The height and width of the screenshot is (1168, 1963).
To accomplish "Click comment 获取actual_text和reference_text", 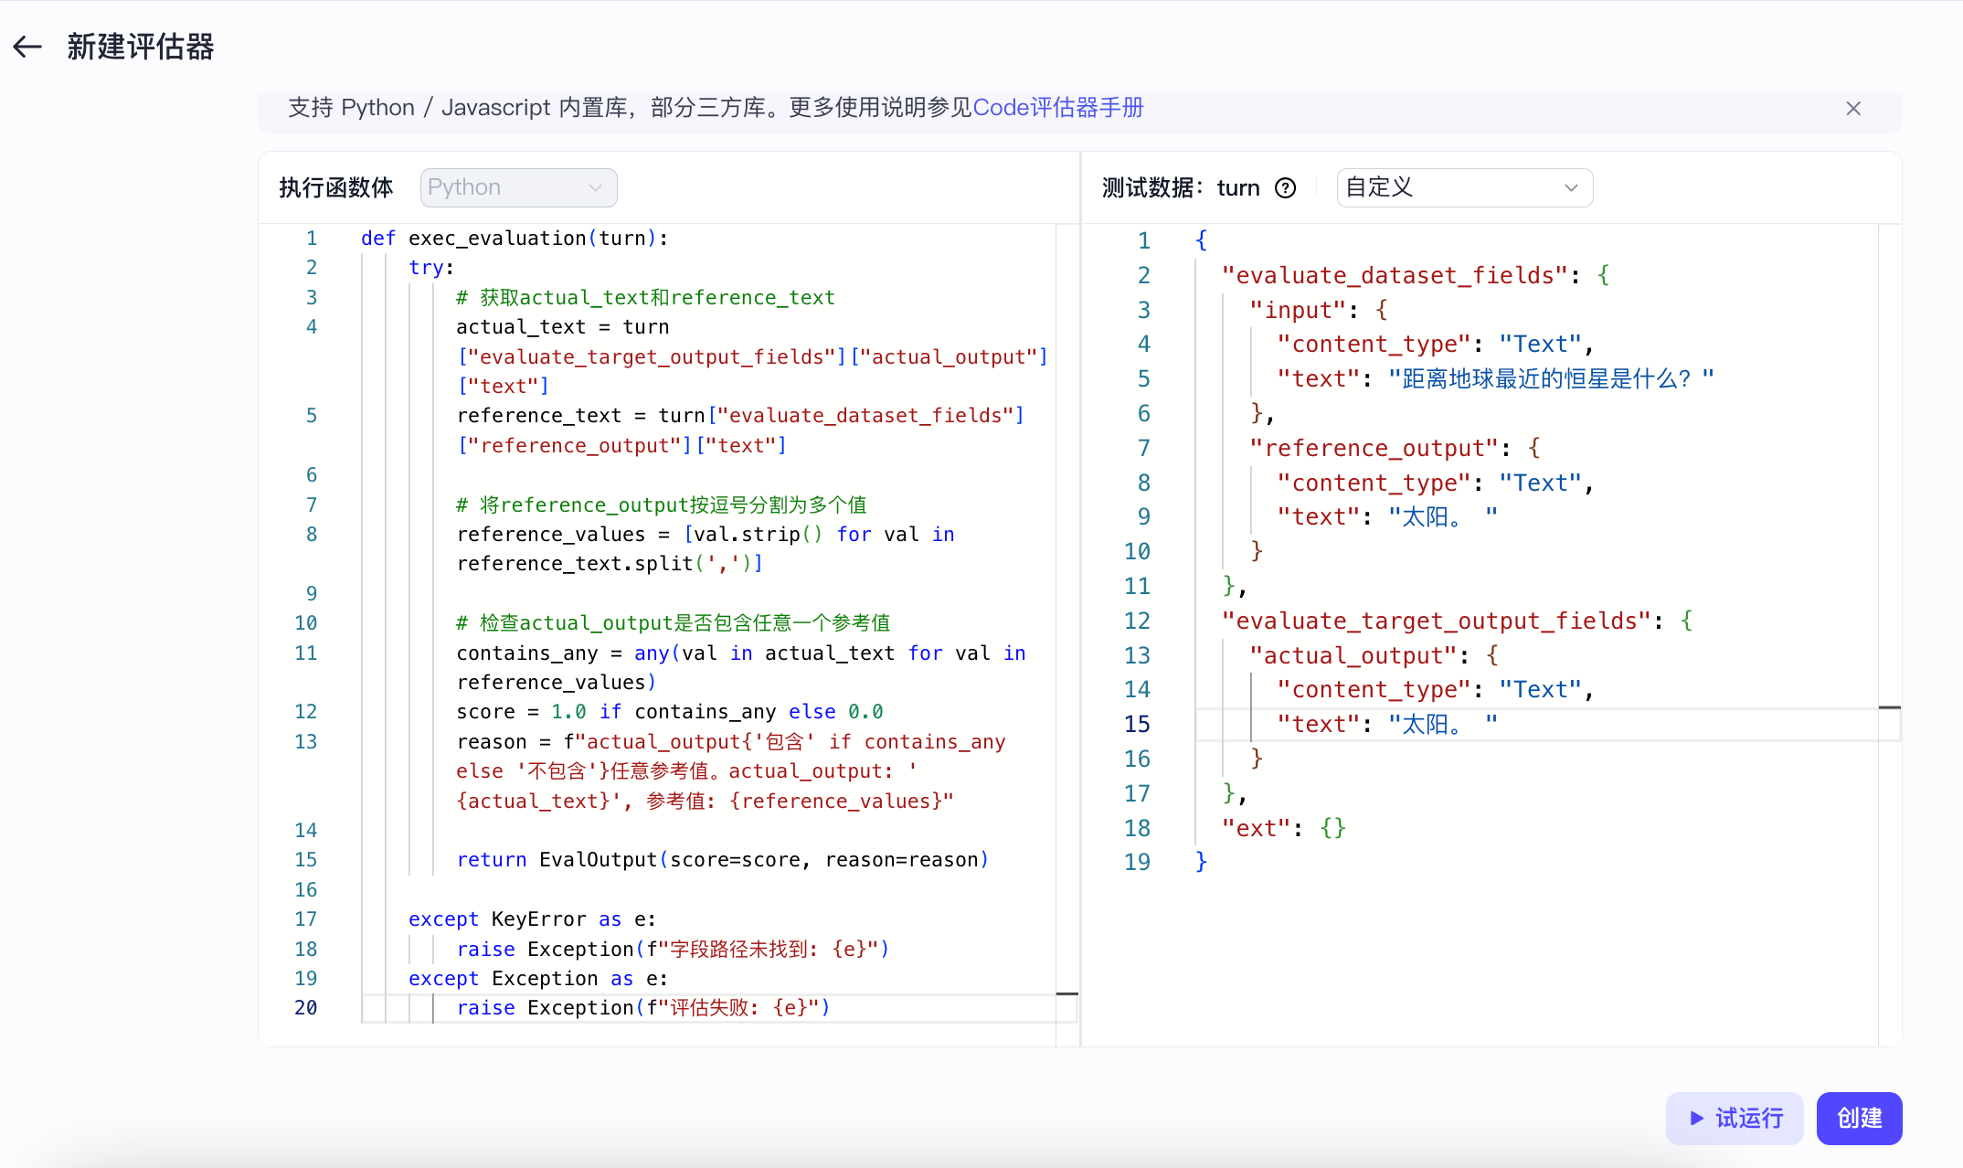I will click(x=645, y=298).
